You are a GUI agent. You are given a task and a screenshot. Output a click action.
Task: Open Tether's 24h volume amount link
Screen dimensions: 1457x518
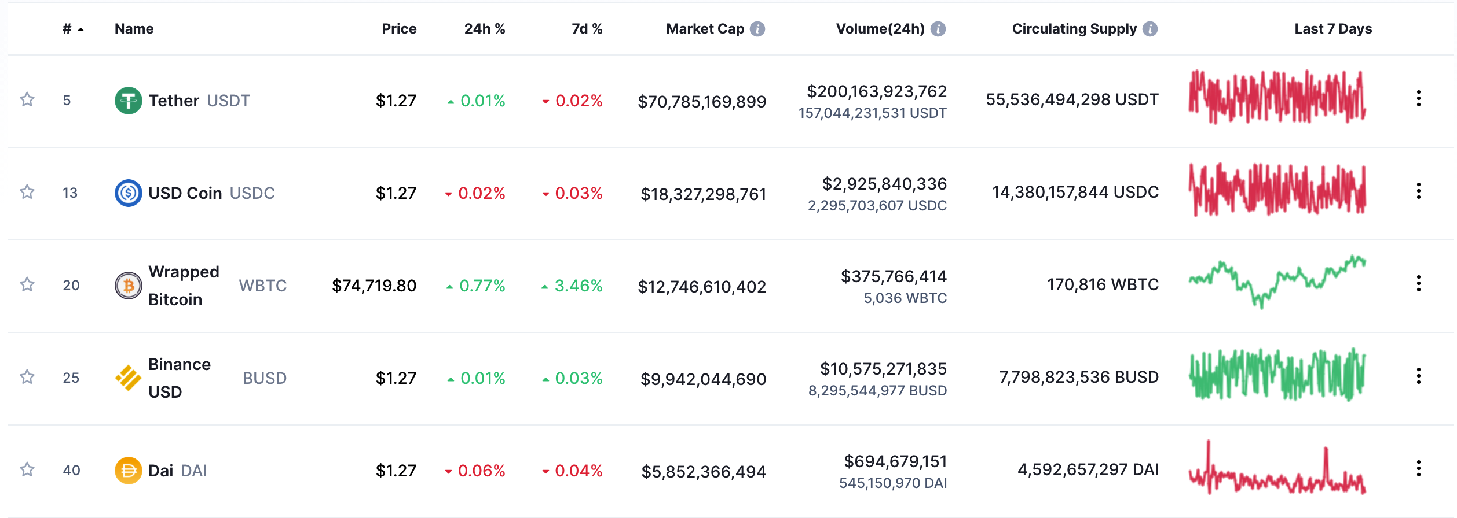point(877,91)
